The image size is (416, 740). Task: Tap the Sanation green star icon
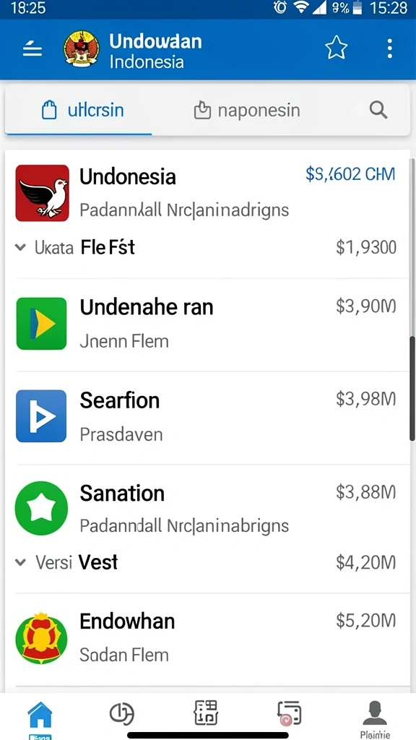(41, 508)
